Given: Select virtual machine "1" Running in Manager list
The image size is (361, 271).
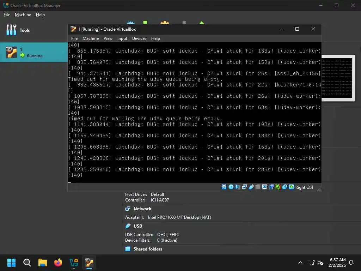Looking at the screenshot, I should (x=33, y=52).
